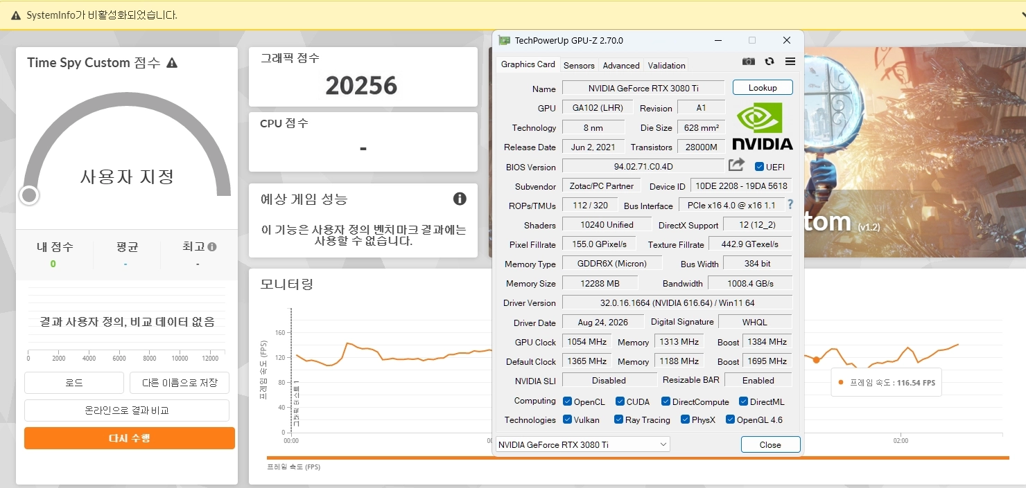Click the SystemInfo warning triangle in banner
The height and width of the screenshot is (488, 1026).
(16, 15)
